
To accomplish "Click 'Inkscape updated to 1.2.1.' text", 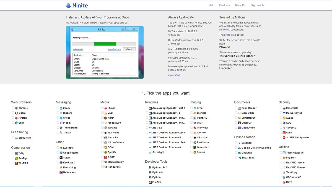I will 183,58.
